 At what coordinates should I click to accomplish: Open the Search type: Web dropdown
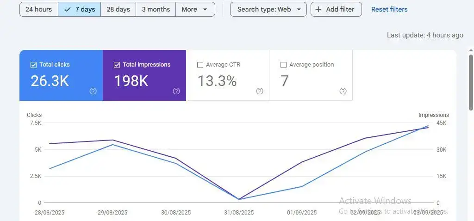coord(268,9)
